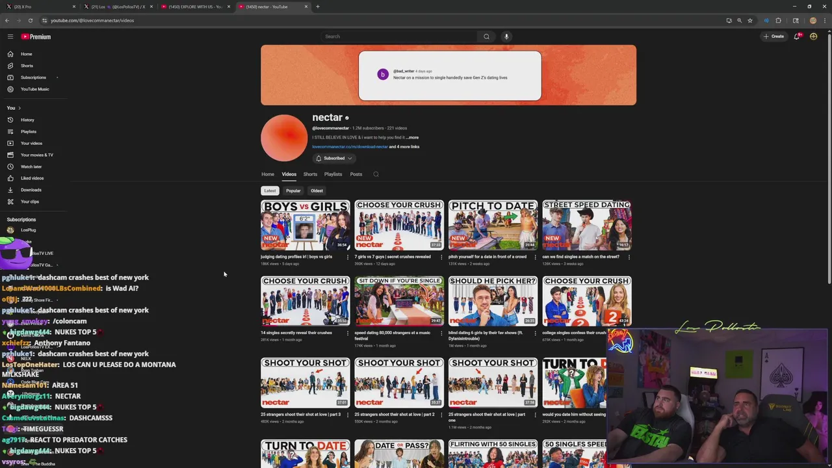832x468 pixels.
Task: View site information icon in address bar
Action: click(44, 20)
